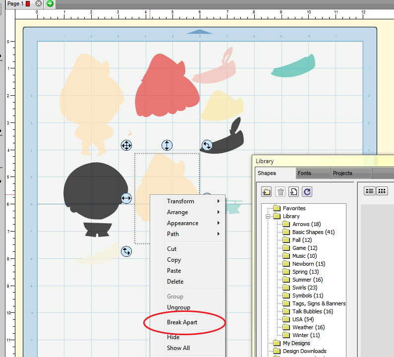Add a new page with green plus
394x357 pixels.
click(x=50, y=3)
